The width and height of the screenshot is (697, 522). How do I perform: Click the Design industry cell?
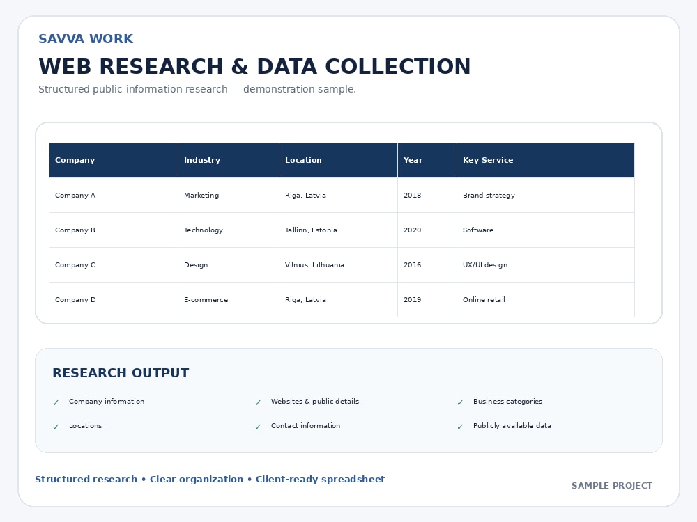229,265
